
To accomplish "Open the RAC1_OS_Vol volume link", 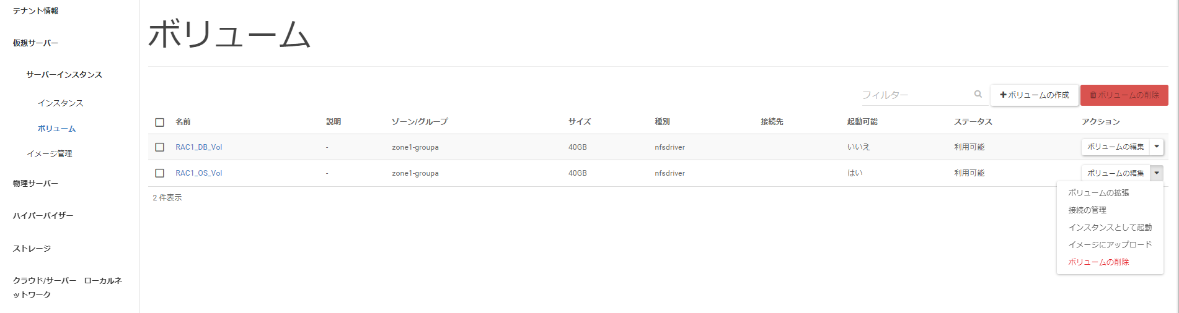I will coord(198,173).
